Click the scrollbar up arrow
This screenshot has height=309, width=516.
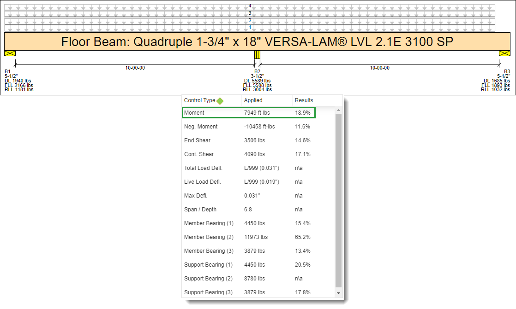[338, 111]
